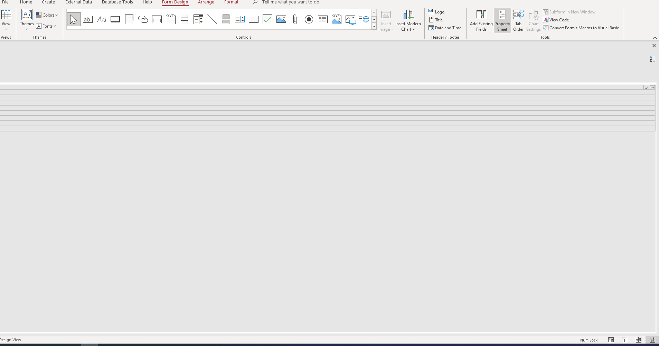The width and height of the screenshot is (659, 346).
Task: Open the View dropdown arrow
Action: click(x=6, y=29)
